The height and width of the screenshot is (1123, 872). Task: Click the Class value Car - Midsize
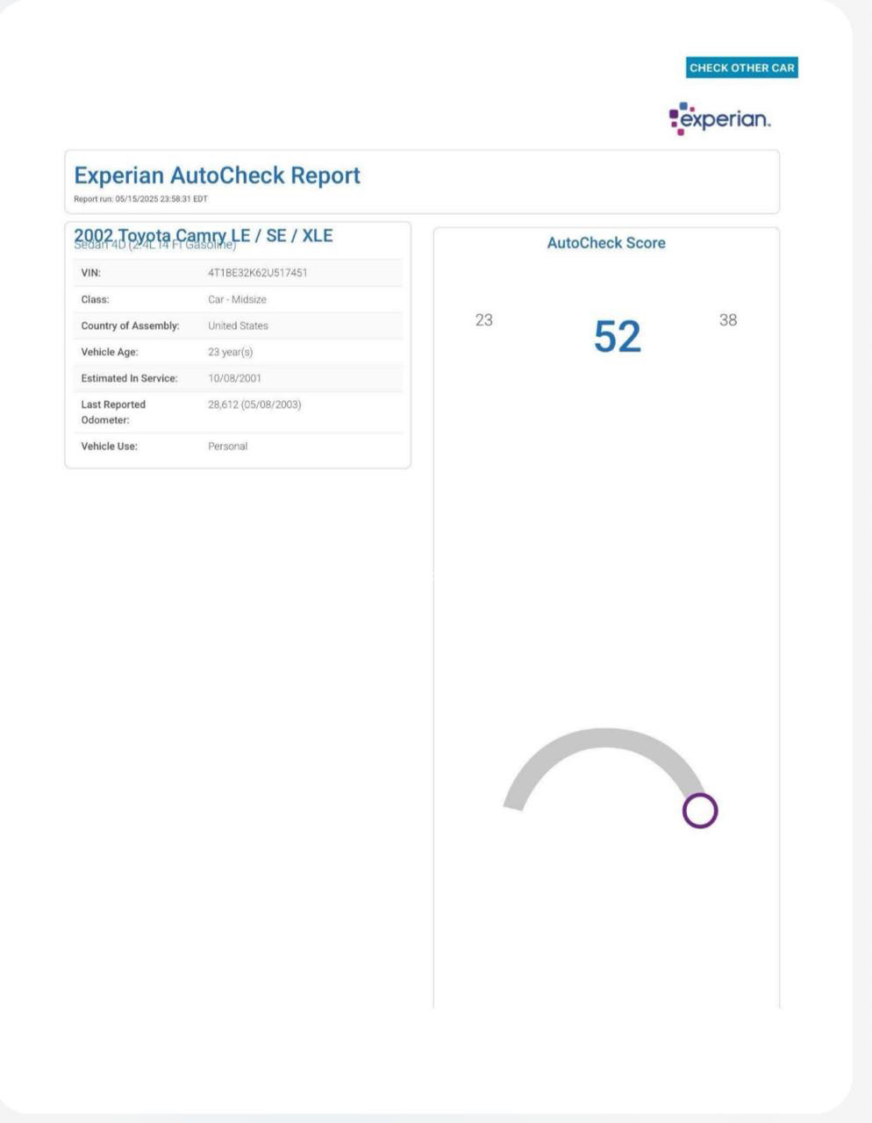click(237, 299)
